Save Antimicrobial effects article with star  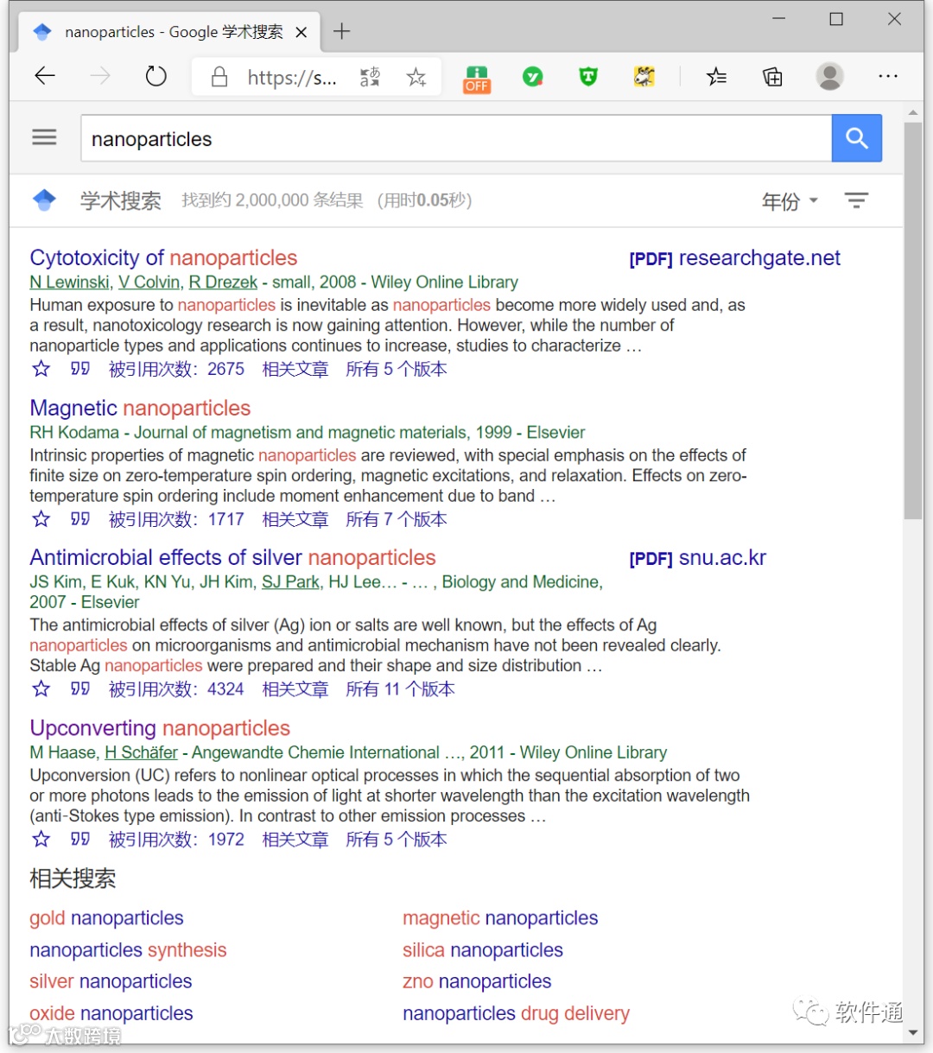coord(41,689)
